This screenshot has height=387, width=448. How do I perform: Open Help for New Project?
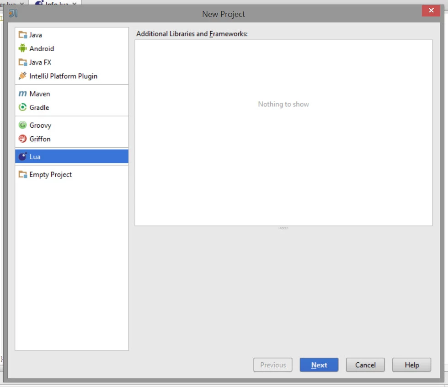coord(411,365)
